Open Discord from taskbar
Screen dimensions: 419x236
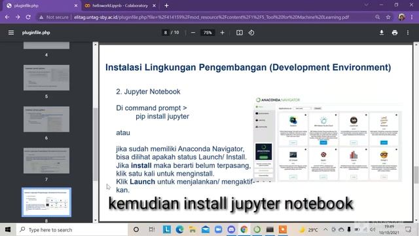(x=231, y=229)
